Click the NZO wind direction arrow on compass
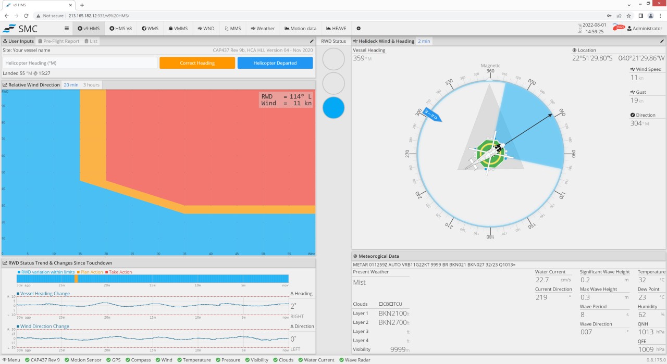The width and height of the screenshot is (667, 364). click(433, 115)
